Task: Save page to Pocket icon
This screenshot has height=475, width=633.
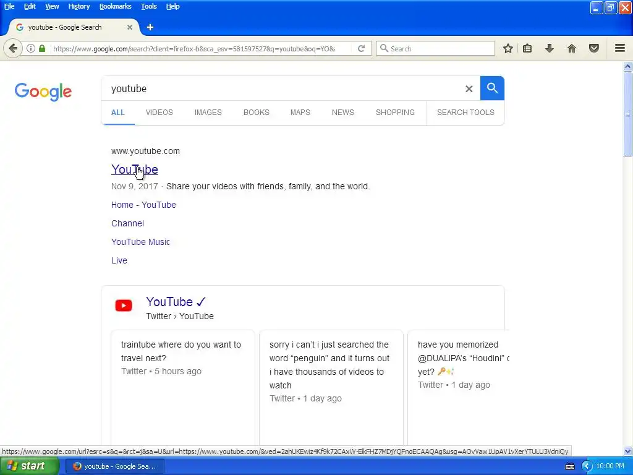Action: [594, 48]
